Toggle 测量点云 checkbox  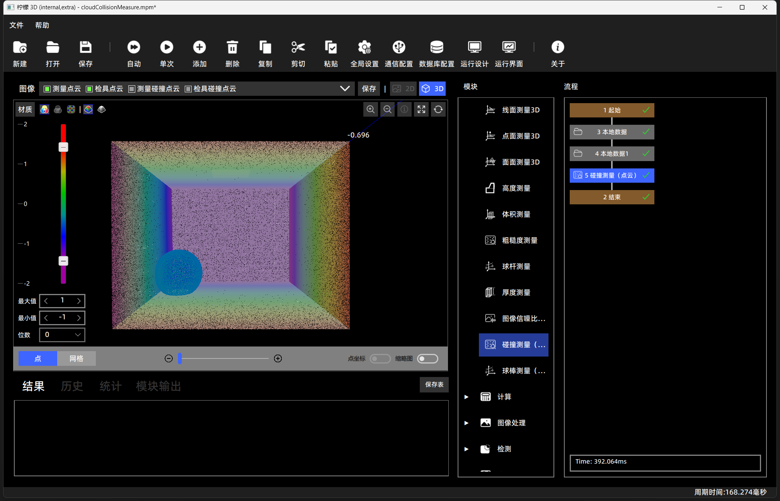[x=47, y=89]
